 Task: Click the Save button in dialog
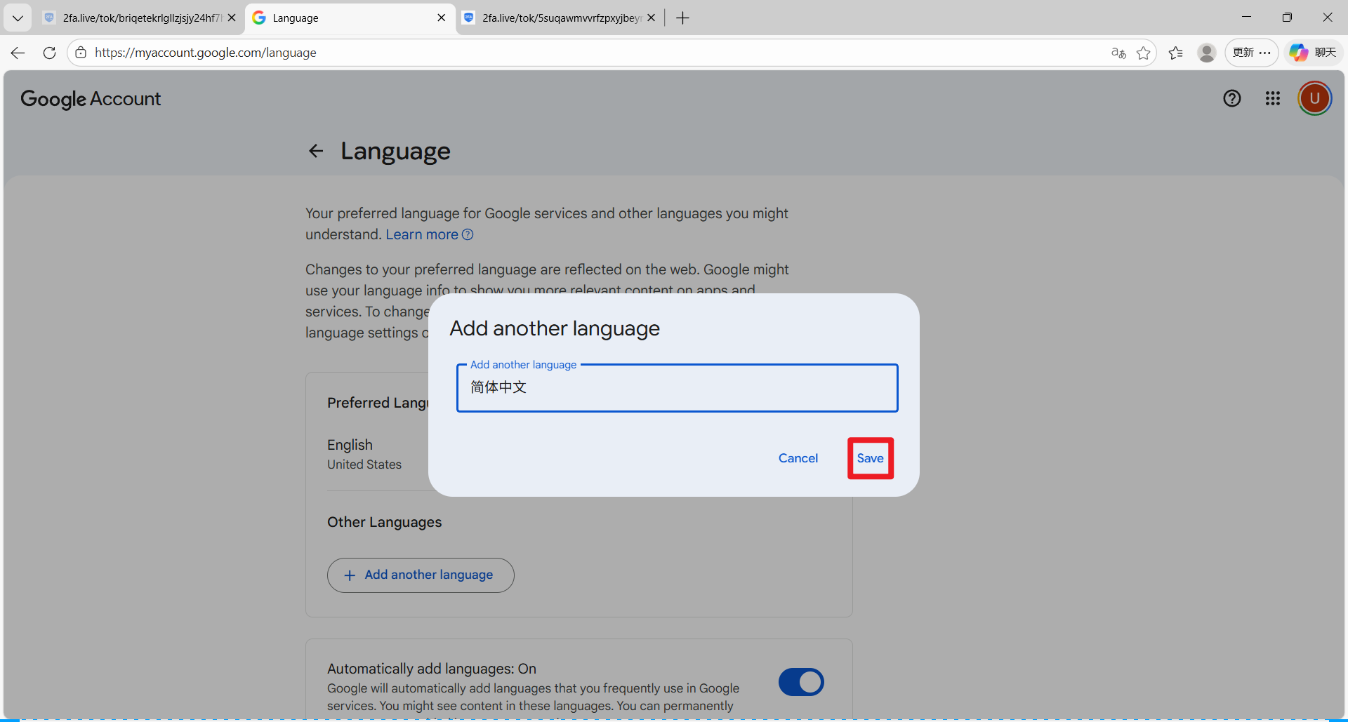870,458
